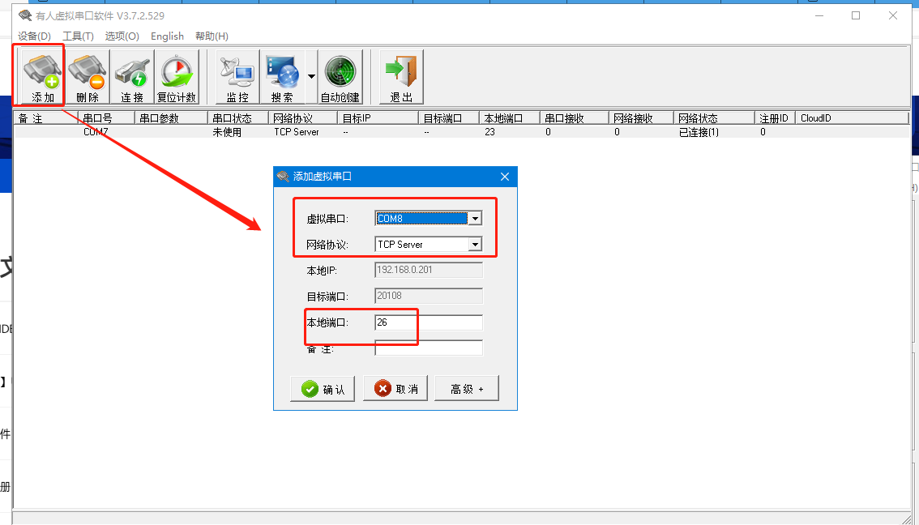
Task: Close the 有人虚拟串口软件 main window
Action: coord(892,16)
